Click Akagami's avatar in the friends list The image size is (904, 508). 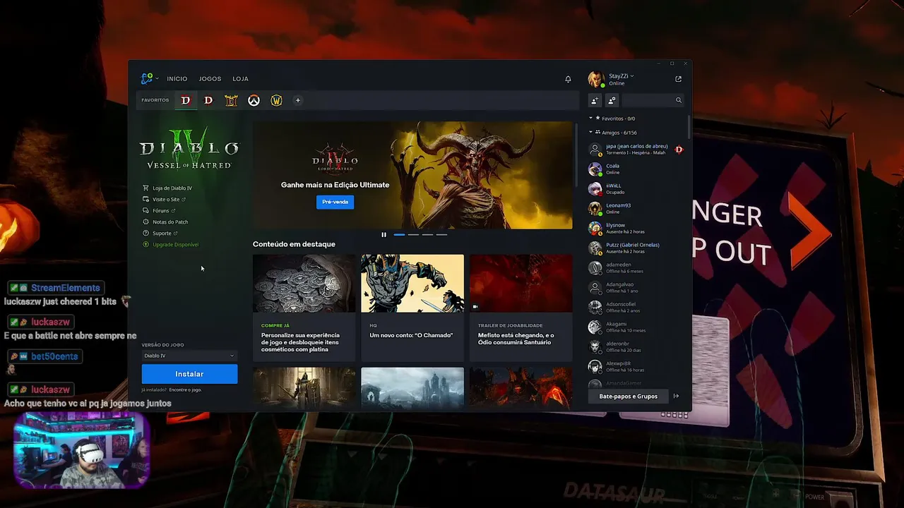pos(595,327)
